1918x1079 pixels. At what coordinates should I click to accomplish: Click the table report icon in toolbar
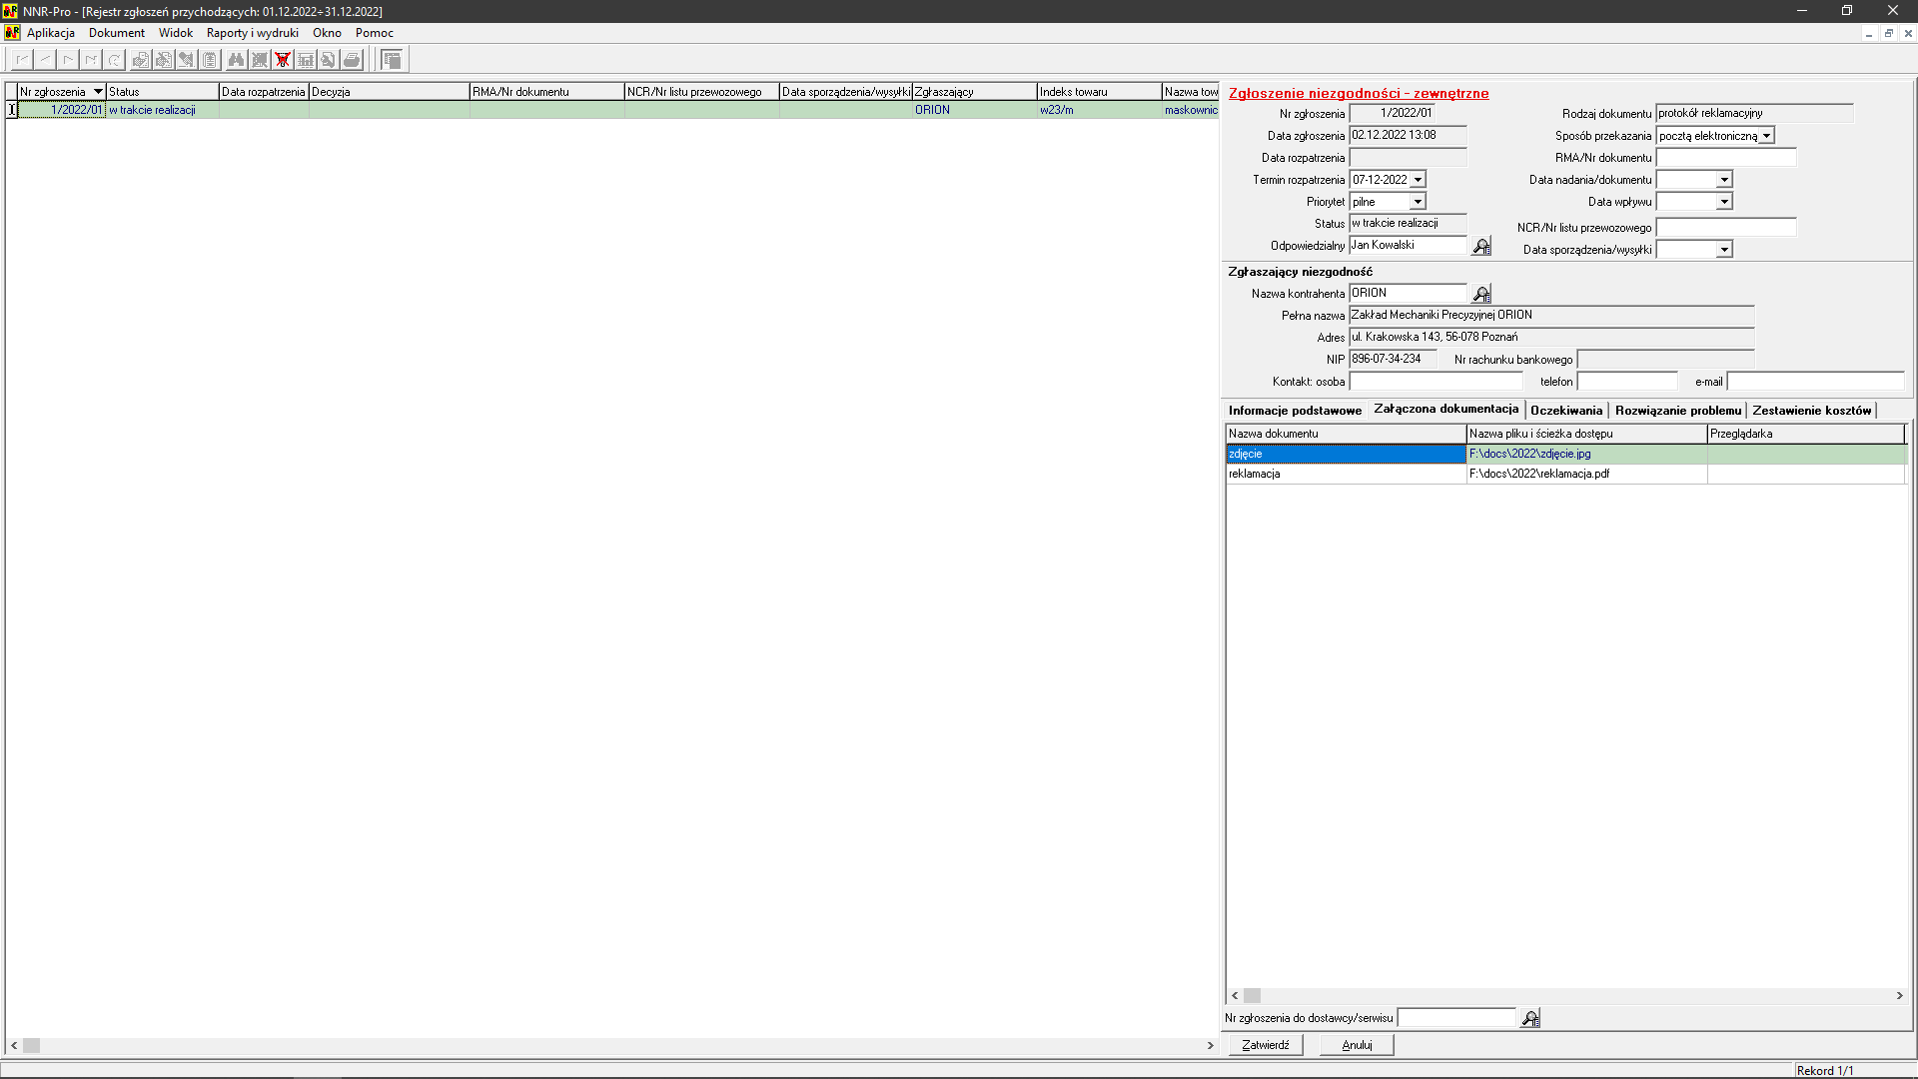(306, 60)
